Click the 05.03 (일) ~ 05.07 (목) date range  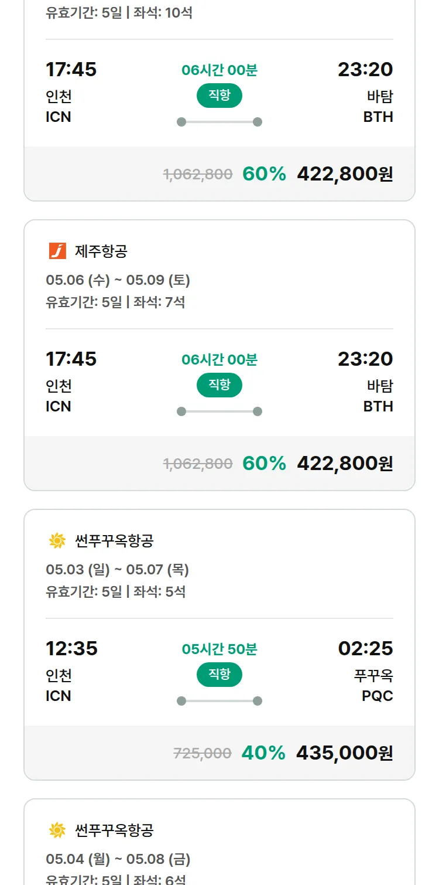point(117,570)
